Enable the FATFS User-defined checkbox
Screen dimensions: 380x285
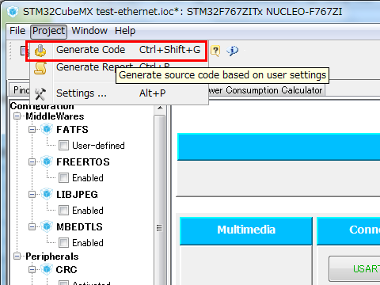pyautogui.click(x=63, y=146)
